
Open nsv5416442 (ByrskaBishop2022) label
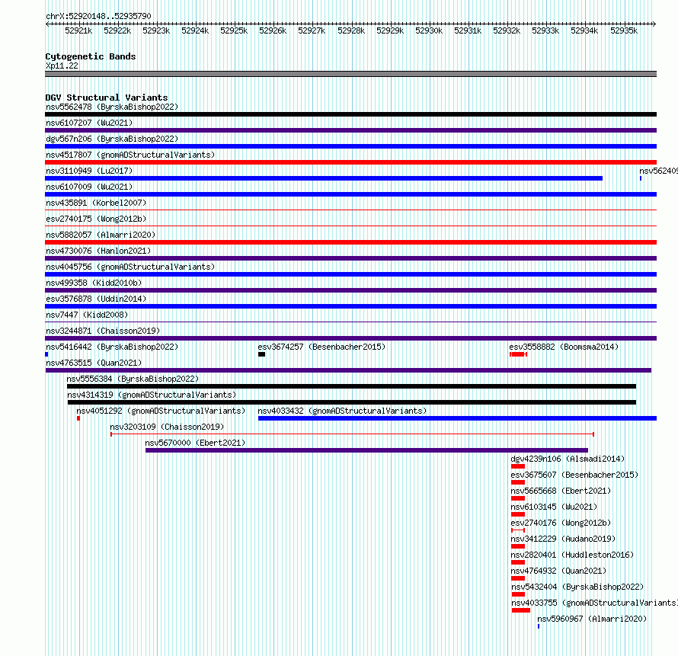pos(112,347)
